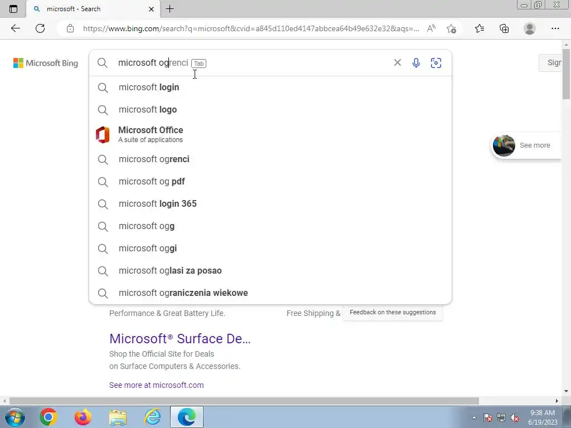Screen dimensions: 571x428
Task: Click the vertical scrollbar thumb
Action: click(567, 74)
